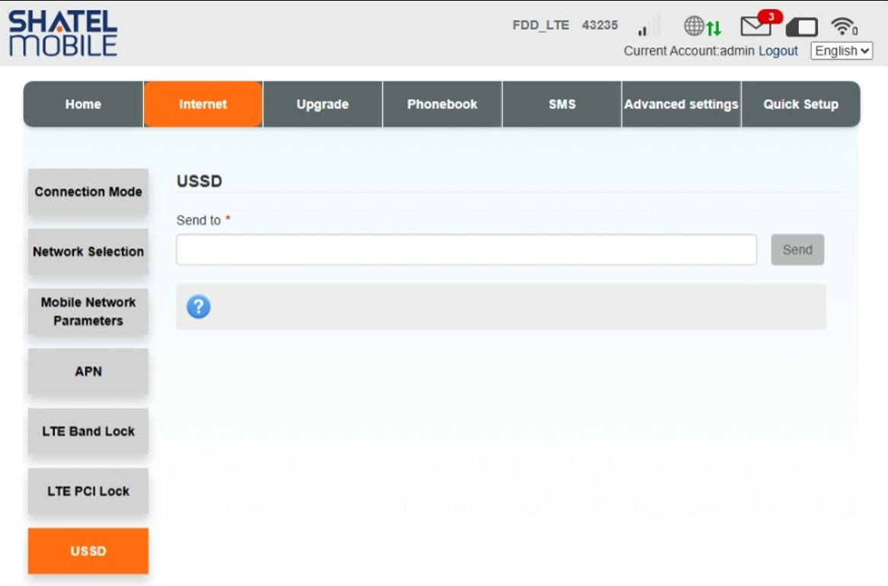Viewport: 888px width, 586px height.
Task: Click the Wi-Fi clients icon
Action: tap(844, 26)
